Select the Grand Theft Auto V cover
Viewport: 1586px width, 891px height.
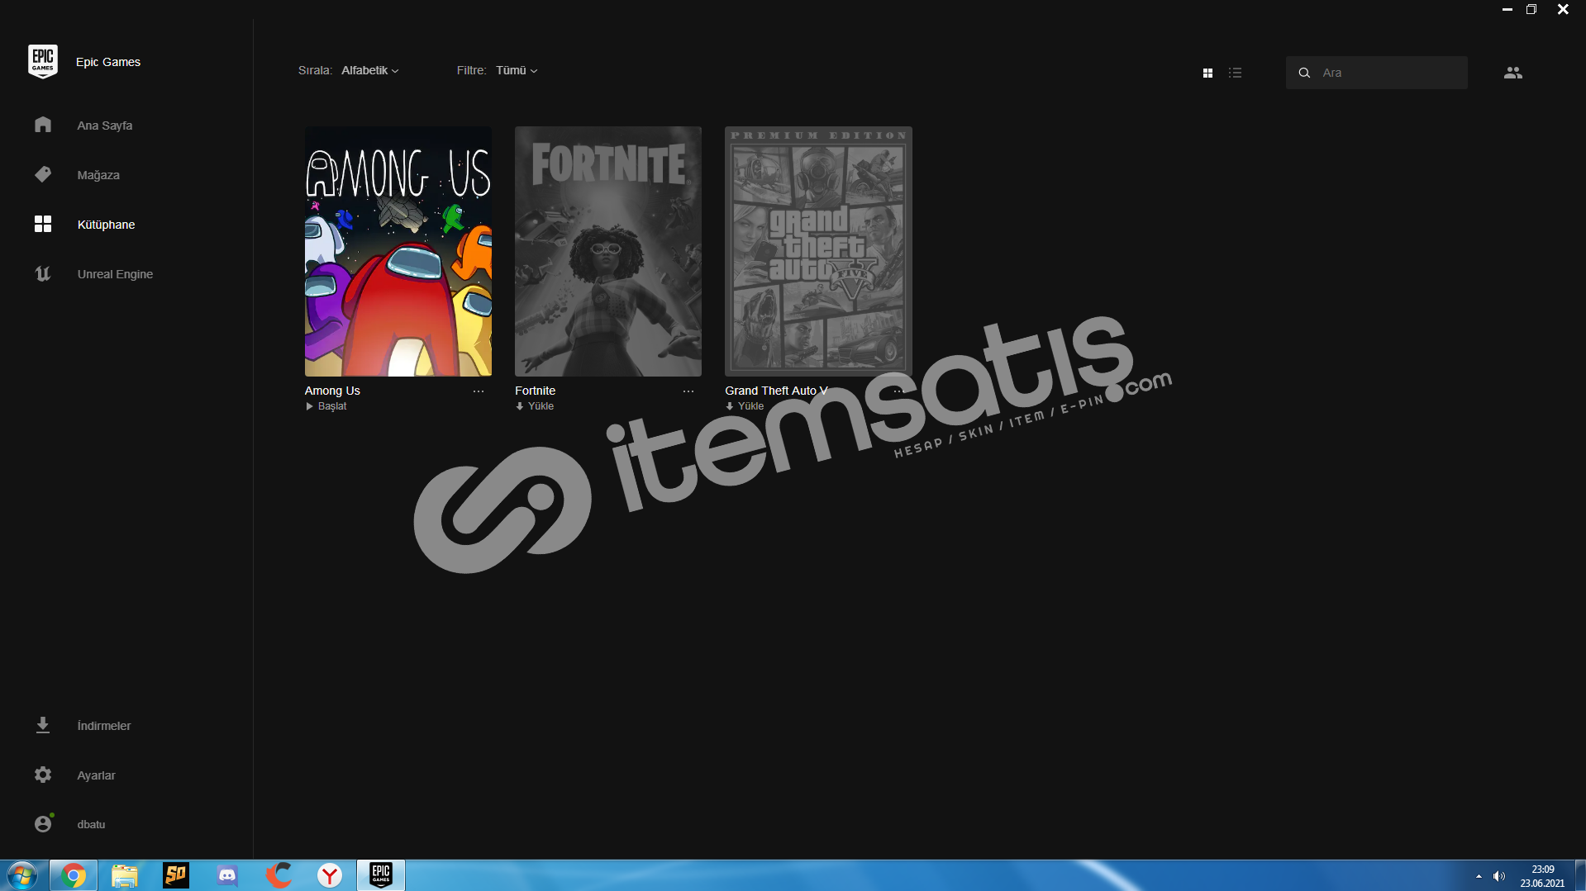(818, 251)
